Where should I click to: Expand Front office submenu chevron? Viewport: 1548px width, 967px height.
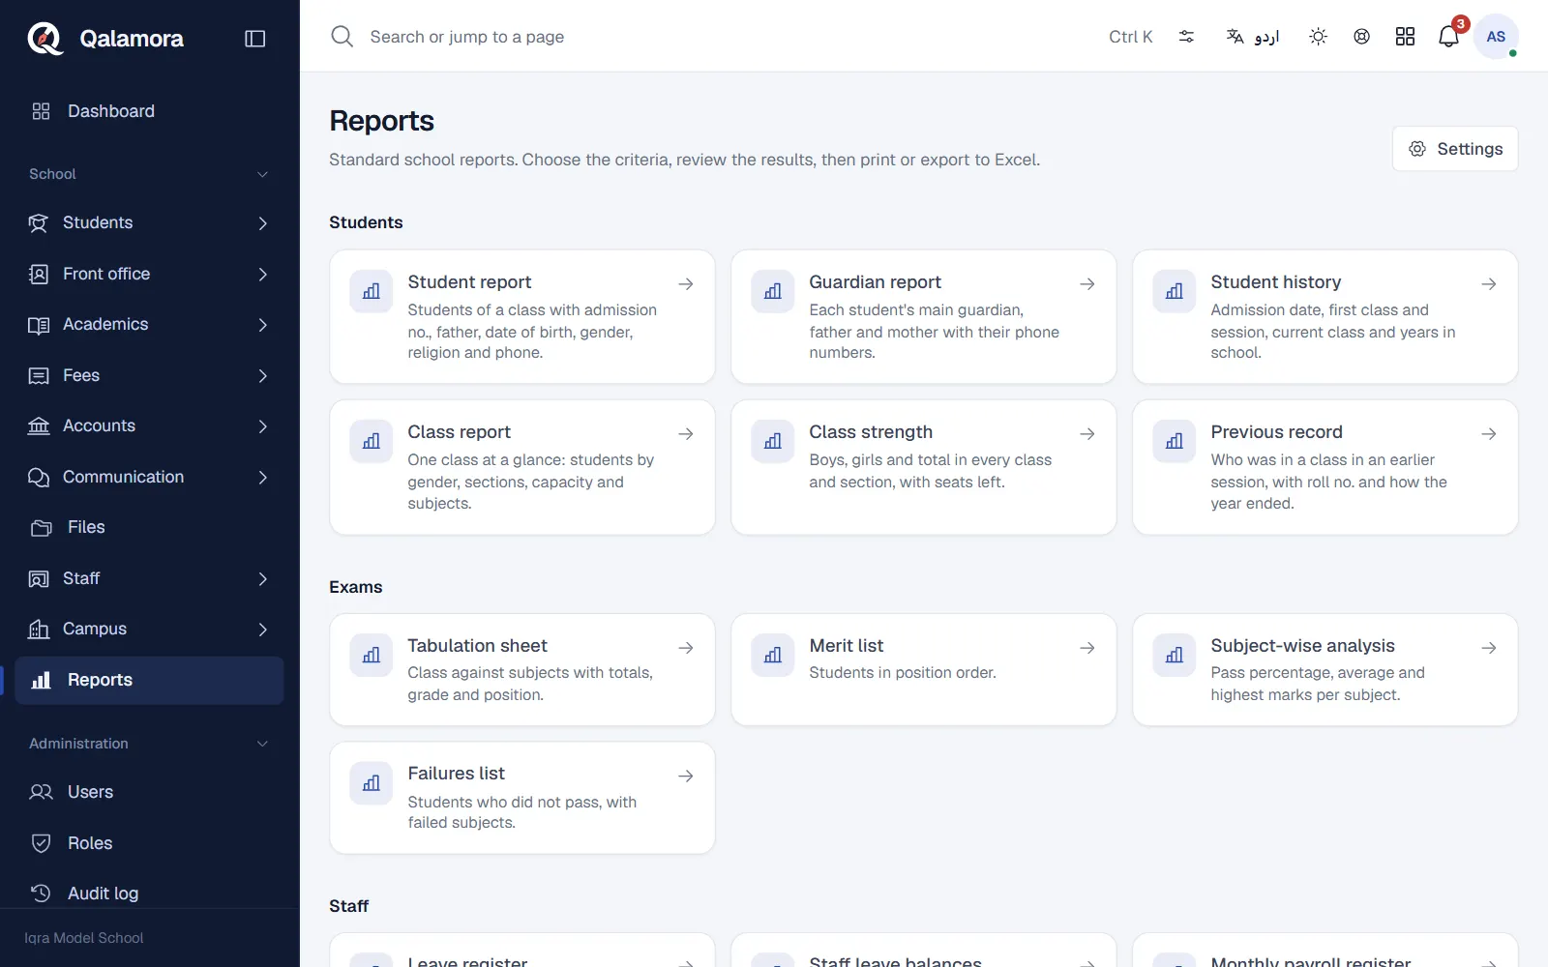tap(263, 275)
